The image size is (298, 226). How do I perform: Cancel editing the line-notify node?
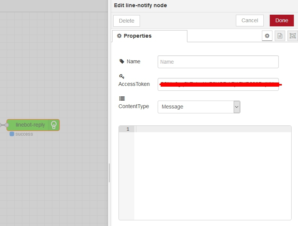point(250,21)
